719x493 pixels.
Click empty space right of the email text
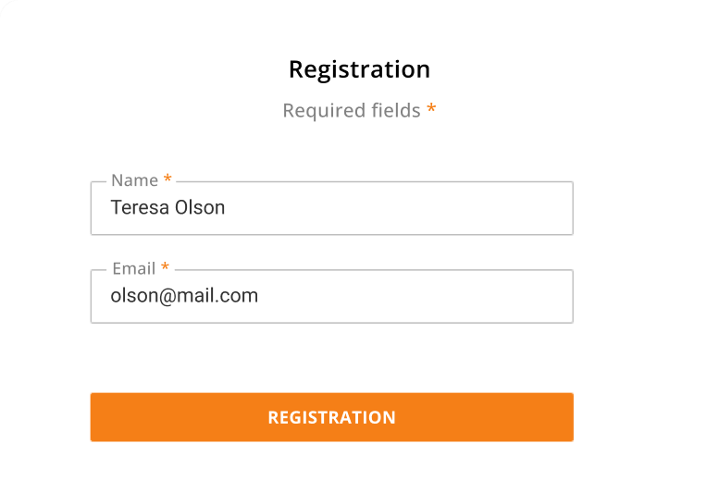[x=416, y=297]
